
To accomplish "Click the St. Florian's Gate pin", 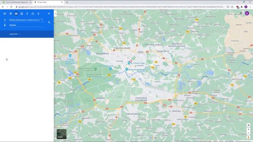I will click(129, 63).
